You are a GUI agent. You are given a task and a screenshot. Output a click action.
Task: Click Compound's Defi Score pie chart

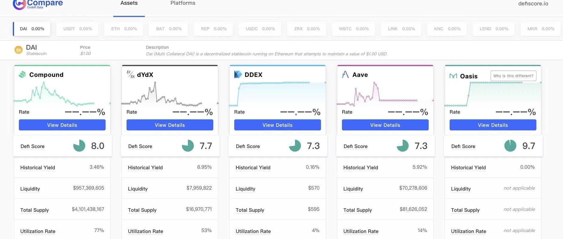[79, 146]
